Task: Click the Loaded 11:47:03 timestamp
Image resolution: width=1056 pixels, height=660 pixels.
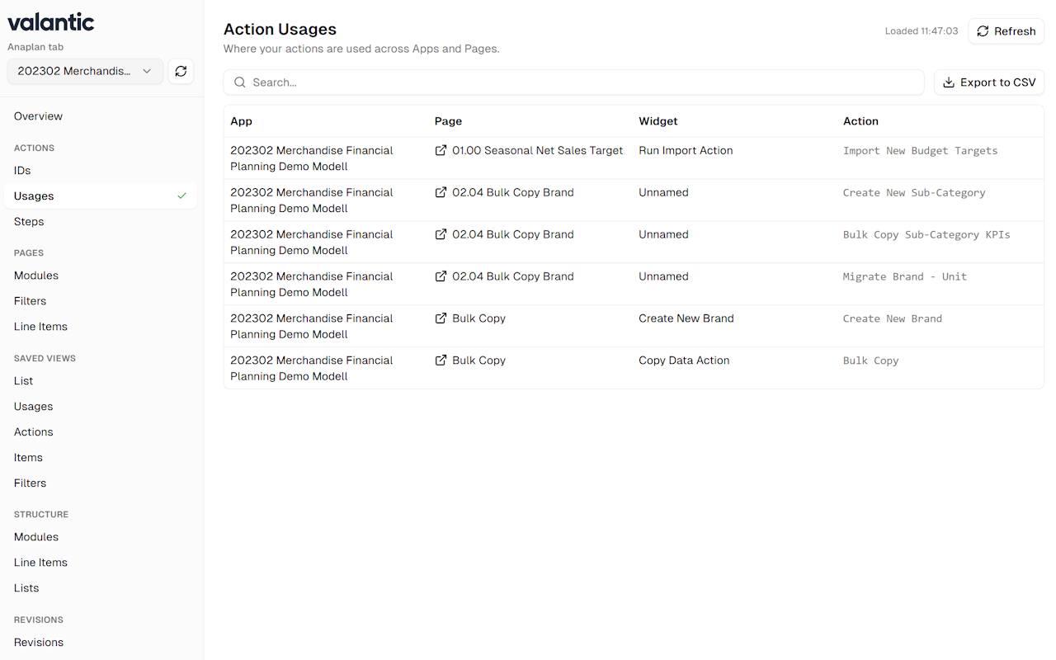Action: pos(922,31)
